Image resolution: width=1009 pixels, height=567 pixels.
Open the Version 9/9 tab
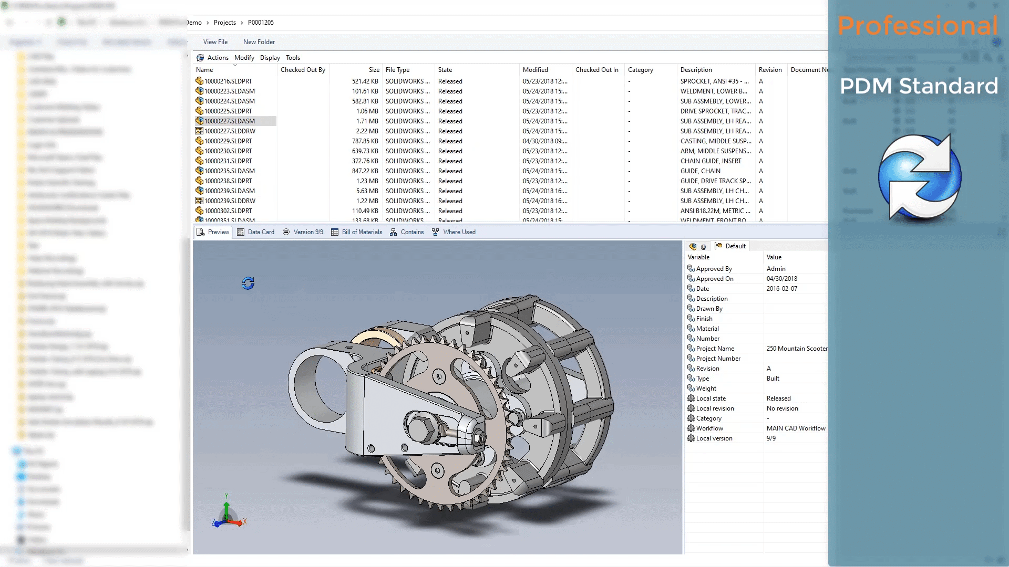coord(303,232)
